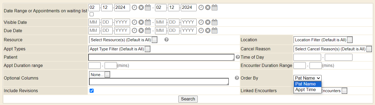Clear the Due Date end value
The height and width of the screenshot is (105, 375).
click(208, 31)
